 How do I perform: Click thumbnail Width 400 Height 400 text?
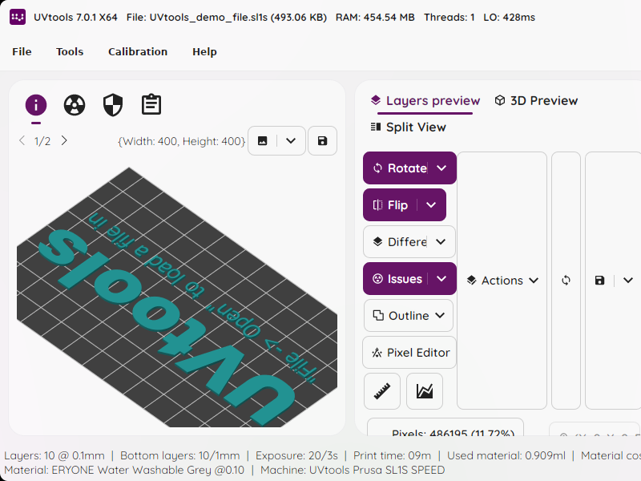(x=182, y=141)
